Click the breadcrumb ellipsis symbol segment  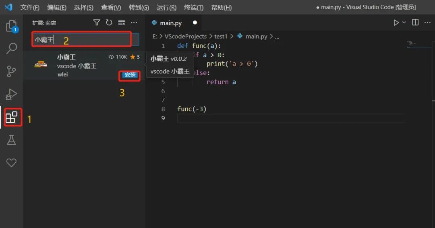pyautogui.click(x=277, y=37)
